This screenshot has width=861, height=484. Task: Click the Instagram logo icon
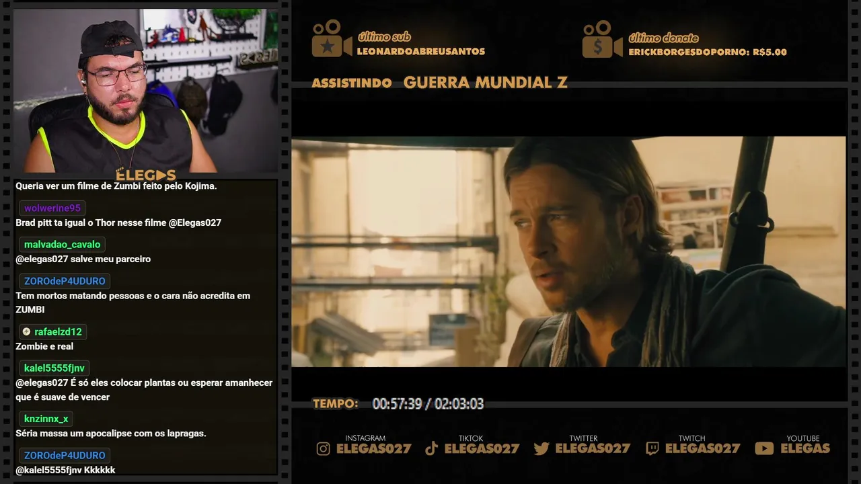(x=324, y=448)
